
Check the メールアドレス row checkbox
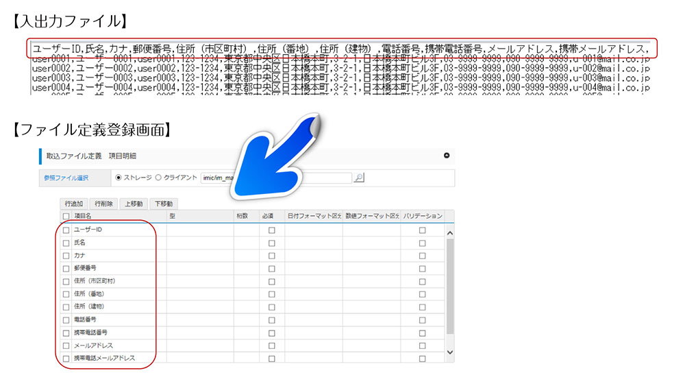pos(66,346)
